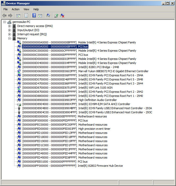Screen dimensions: 176x186
Task: Expand the Direct memory access (DMA) node
Action: click(x=10, y=26)
